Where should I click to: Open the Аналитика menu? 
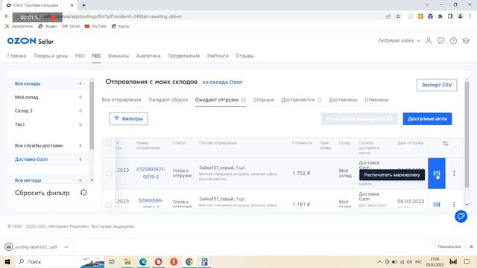148,56
